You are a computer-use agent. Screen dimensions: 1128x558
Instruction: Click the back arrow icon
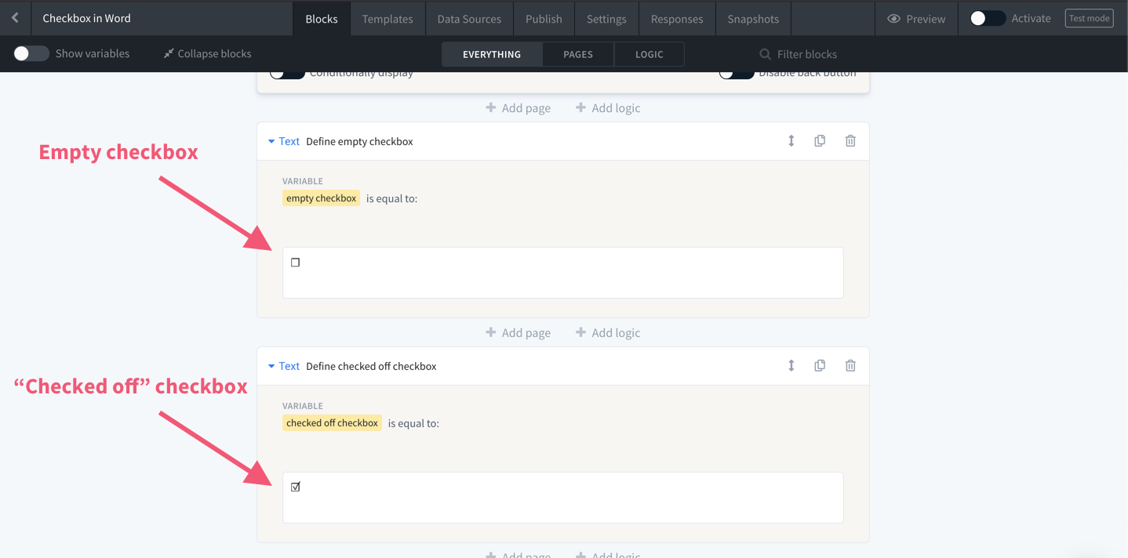tap(15, 18)
